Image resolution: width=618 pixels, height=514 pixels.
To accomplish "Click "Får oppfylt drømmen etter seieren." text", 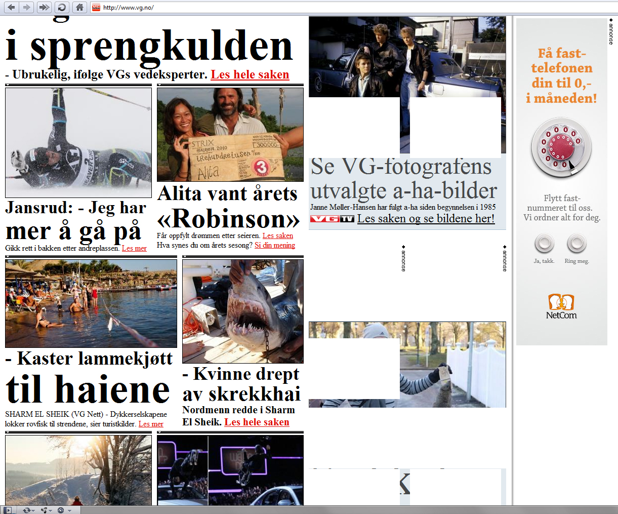I will click(x=209, y=235).
